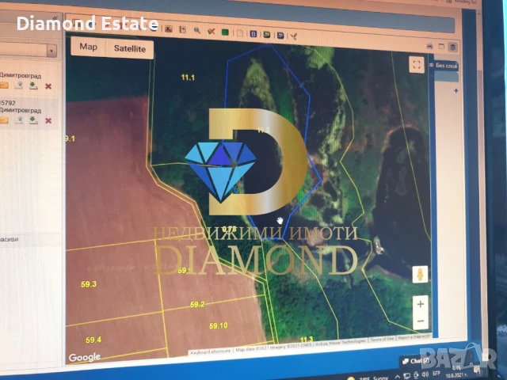Viewport: 507px width, 380px height.
Task: Open folder icon in the 5792 Димитровград row
Action: tap(4, 120)
